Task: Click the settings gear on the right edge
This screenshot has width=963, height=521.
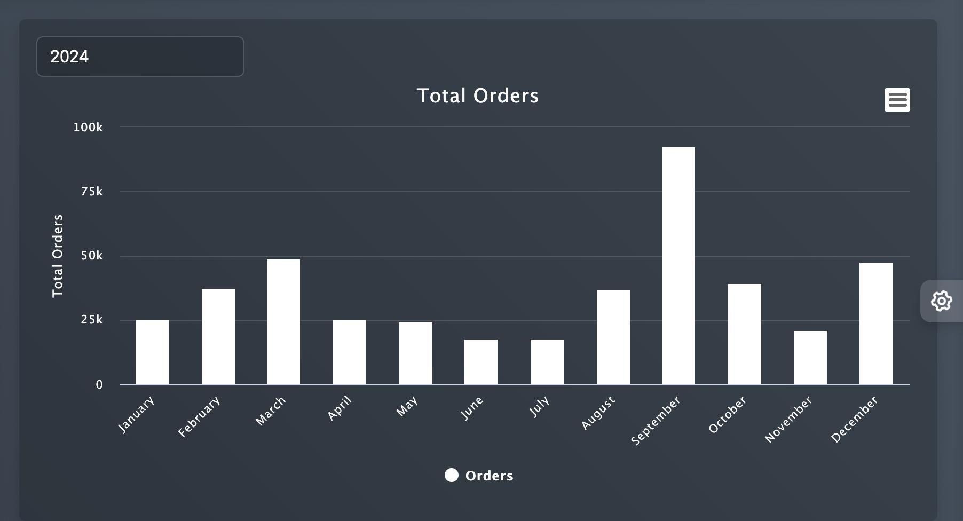Action: coord(942,301)
